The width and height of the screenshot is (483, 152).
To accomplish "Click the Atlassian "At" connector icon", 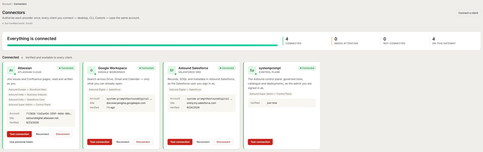I will (x=11, y=70).
